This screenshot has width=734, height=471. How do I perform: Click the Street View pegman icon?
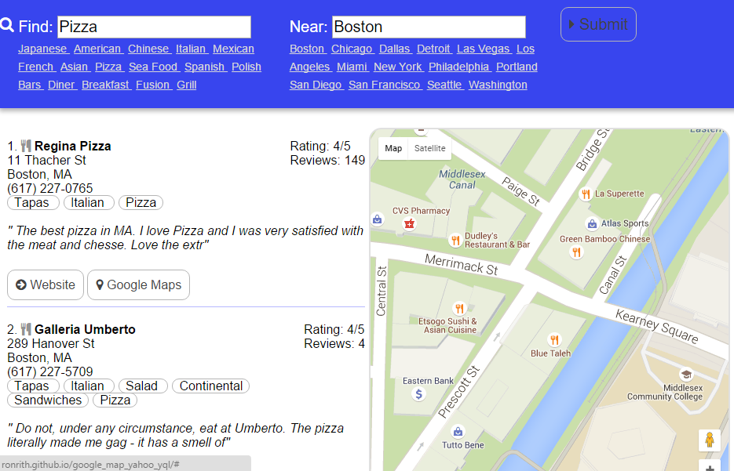coord(709,440)
